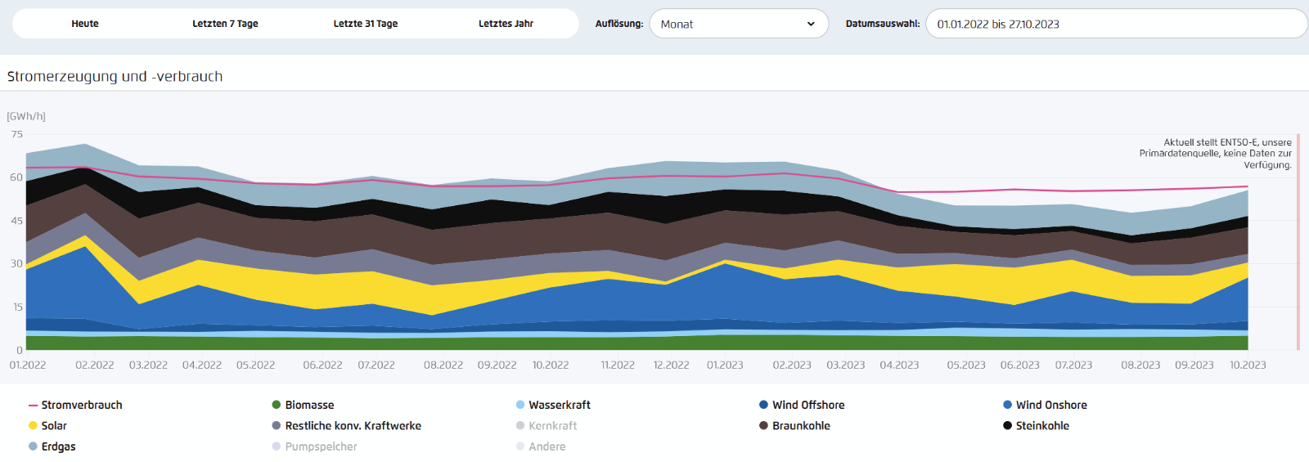Screen dimensions: 1309x462
Task: Click the Auflösung dropdown chevron arrow
Action: click(811, 24)
